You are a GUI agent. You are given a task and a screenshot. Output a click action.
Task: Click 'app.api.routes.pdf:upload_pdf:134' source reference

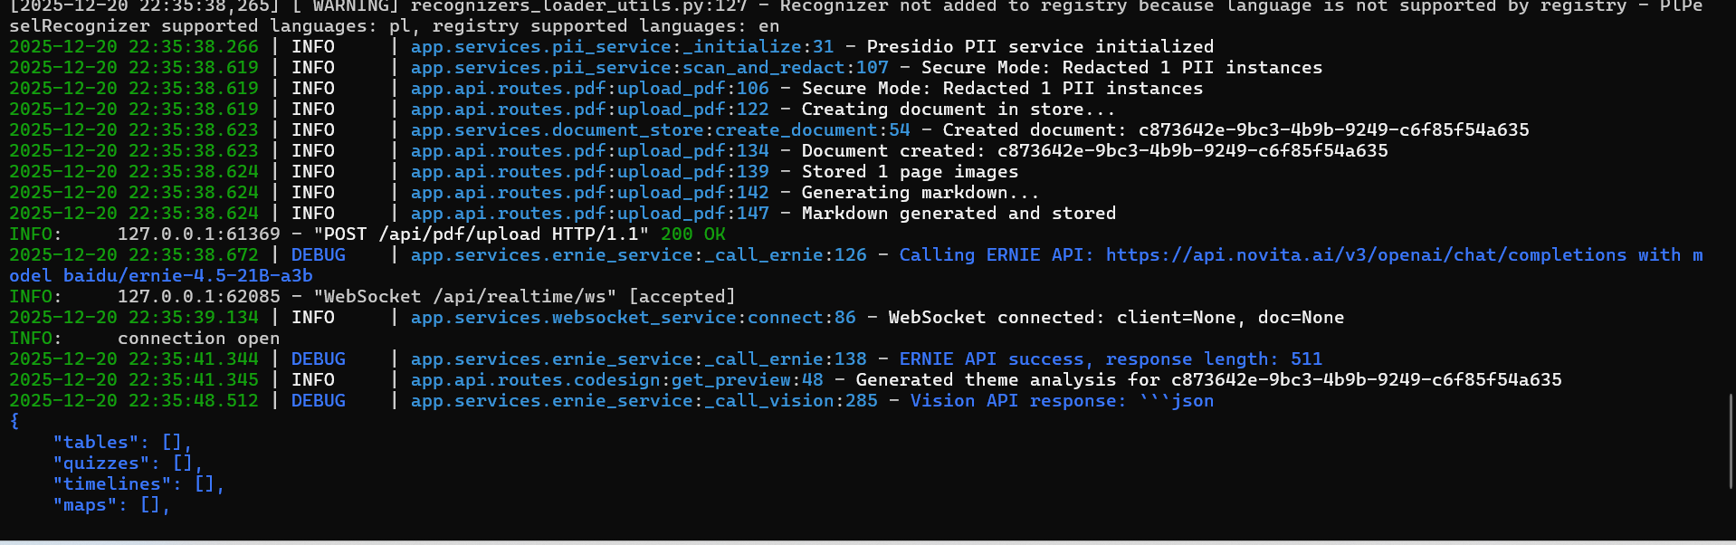coord(589,150)
